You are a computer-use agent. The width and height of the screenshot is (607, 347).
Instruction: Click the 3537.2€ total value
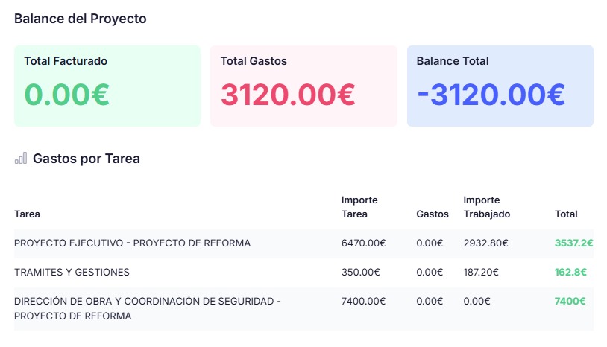573,243
